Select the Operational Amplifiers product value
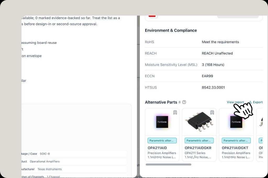268x178 pixels. tap(44, 162)
